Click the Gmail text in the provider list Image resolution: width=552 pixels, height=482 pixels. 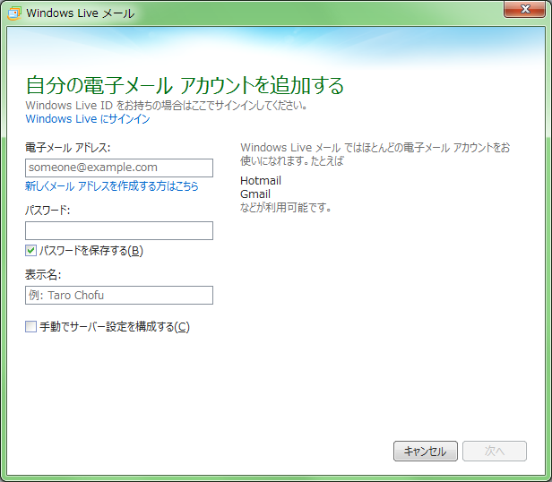click(255, 194)
